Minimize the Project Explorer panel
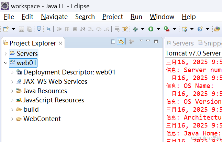222x142 pixels. 148,40
